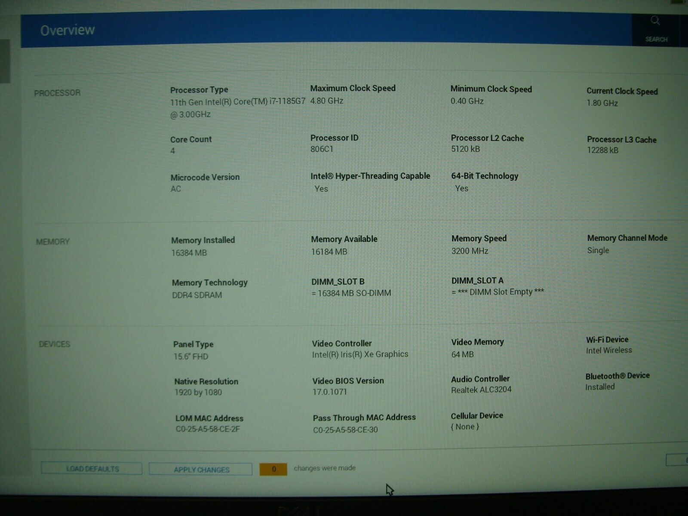Click the Memory Installed label
688x516 pixels.
203,240
